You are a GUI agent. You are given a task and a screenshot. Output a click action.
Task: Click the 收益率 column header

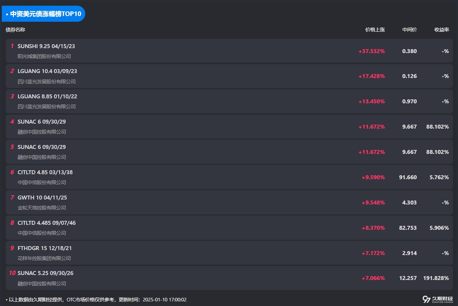442,30
